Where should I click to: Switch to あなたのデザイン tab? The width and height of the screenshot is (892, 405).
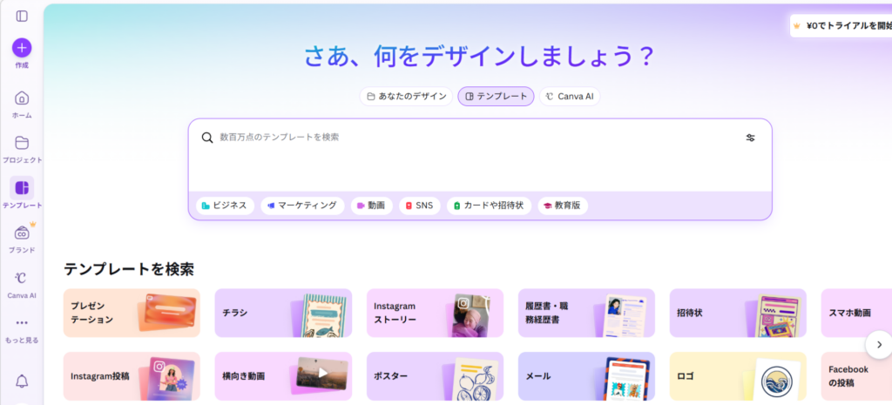406,96
